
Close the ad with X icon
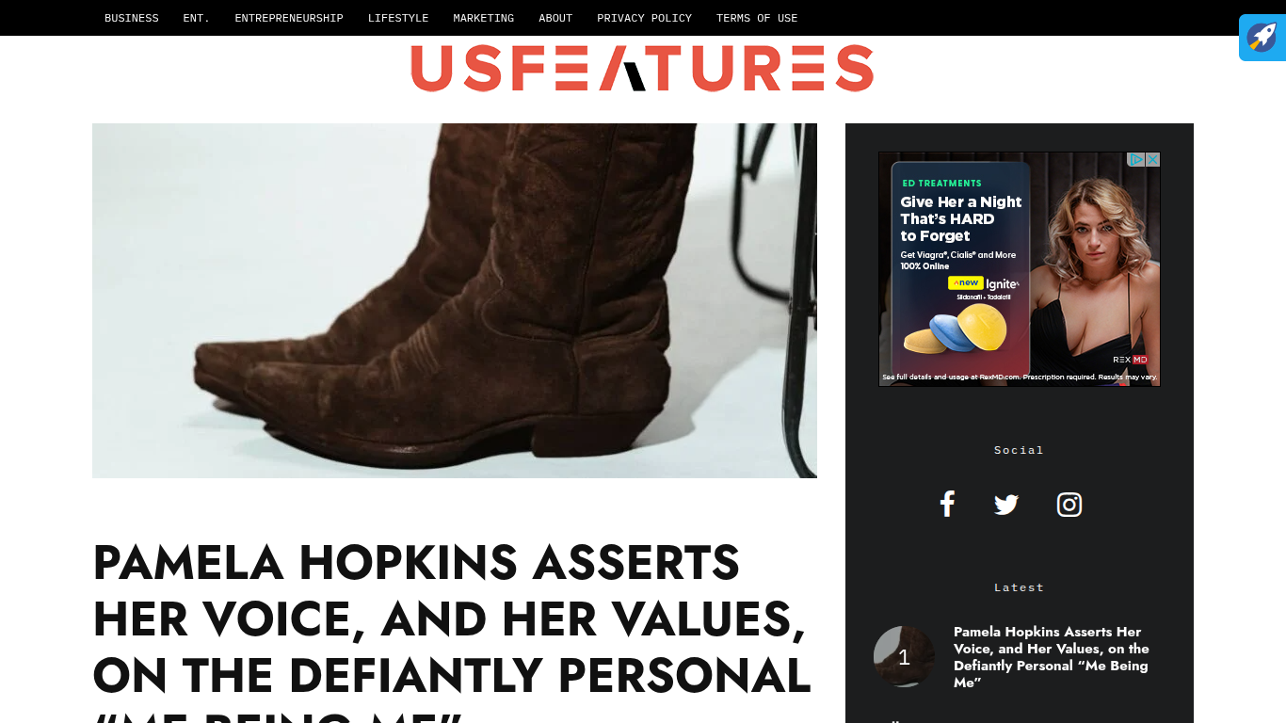click(1152, 160)
